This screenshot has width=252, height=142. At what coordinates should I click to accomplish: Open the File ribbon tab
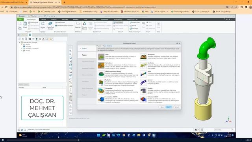pos(20,19)
